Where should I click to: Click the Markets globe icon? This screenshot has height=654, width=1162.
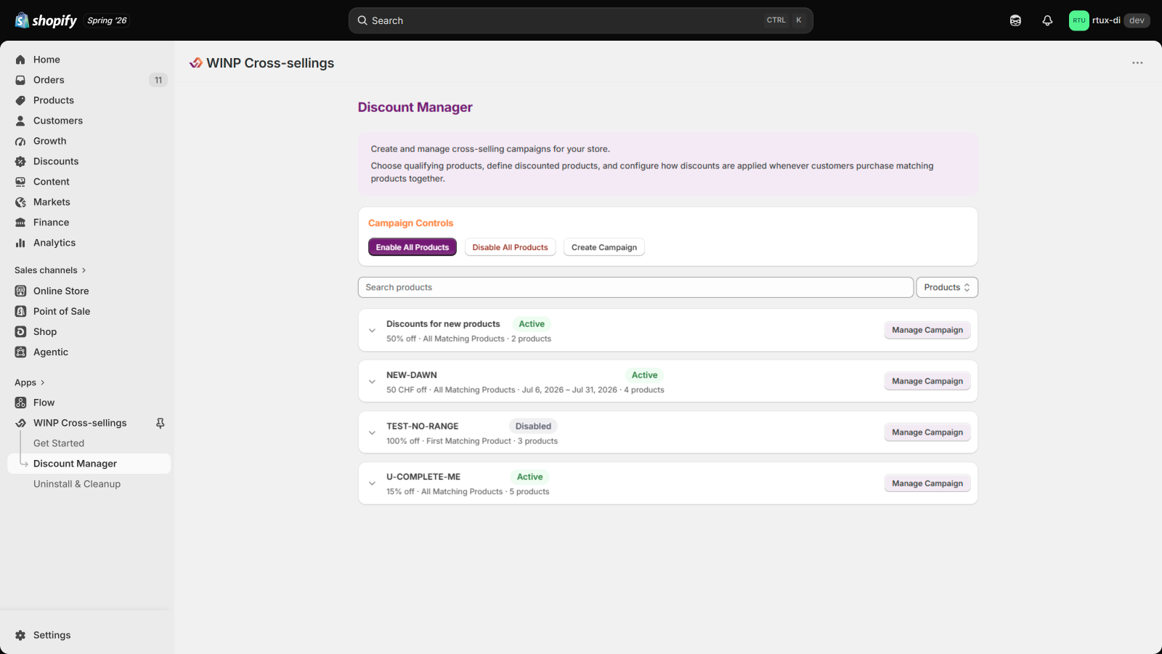point(20,202)
